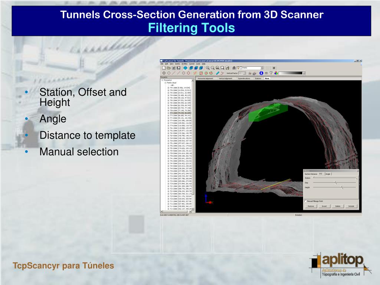
Task: Toggle the Manual Mileage Point checkbox
Action: click(x=305, y=201)
